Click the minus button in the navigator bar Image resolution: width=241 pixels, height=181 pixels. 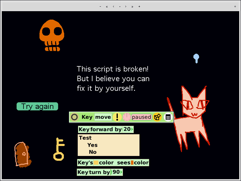100,6
